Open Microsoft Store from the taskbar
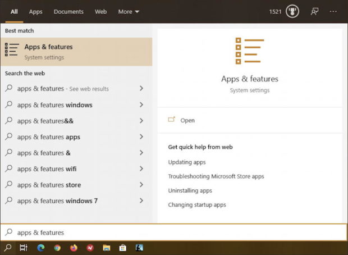 coord(122,248)
